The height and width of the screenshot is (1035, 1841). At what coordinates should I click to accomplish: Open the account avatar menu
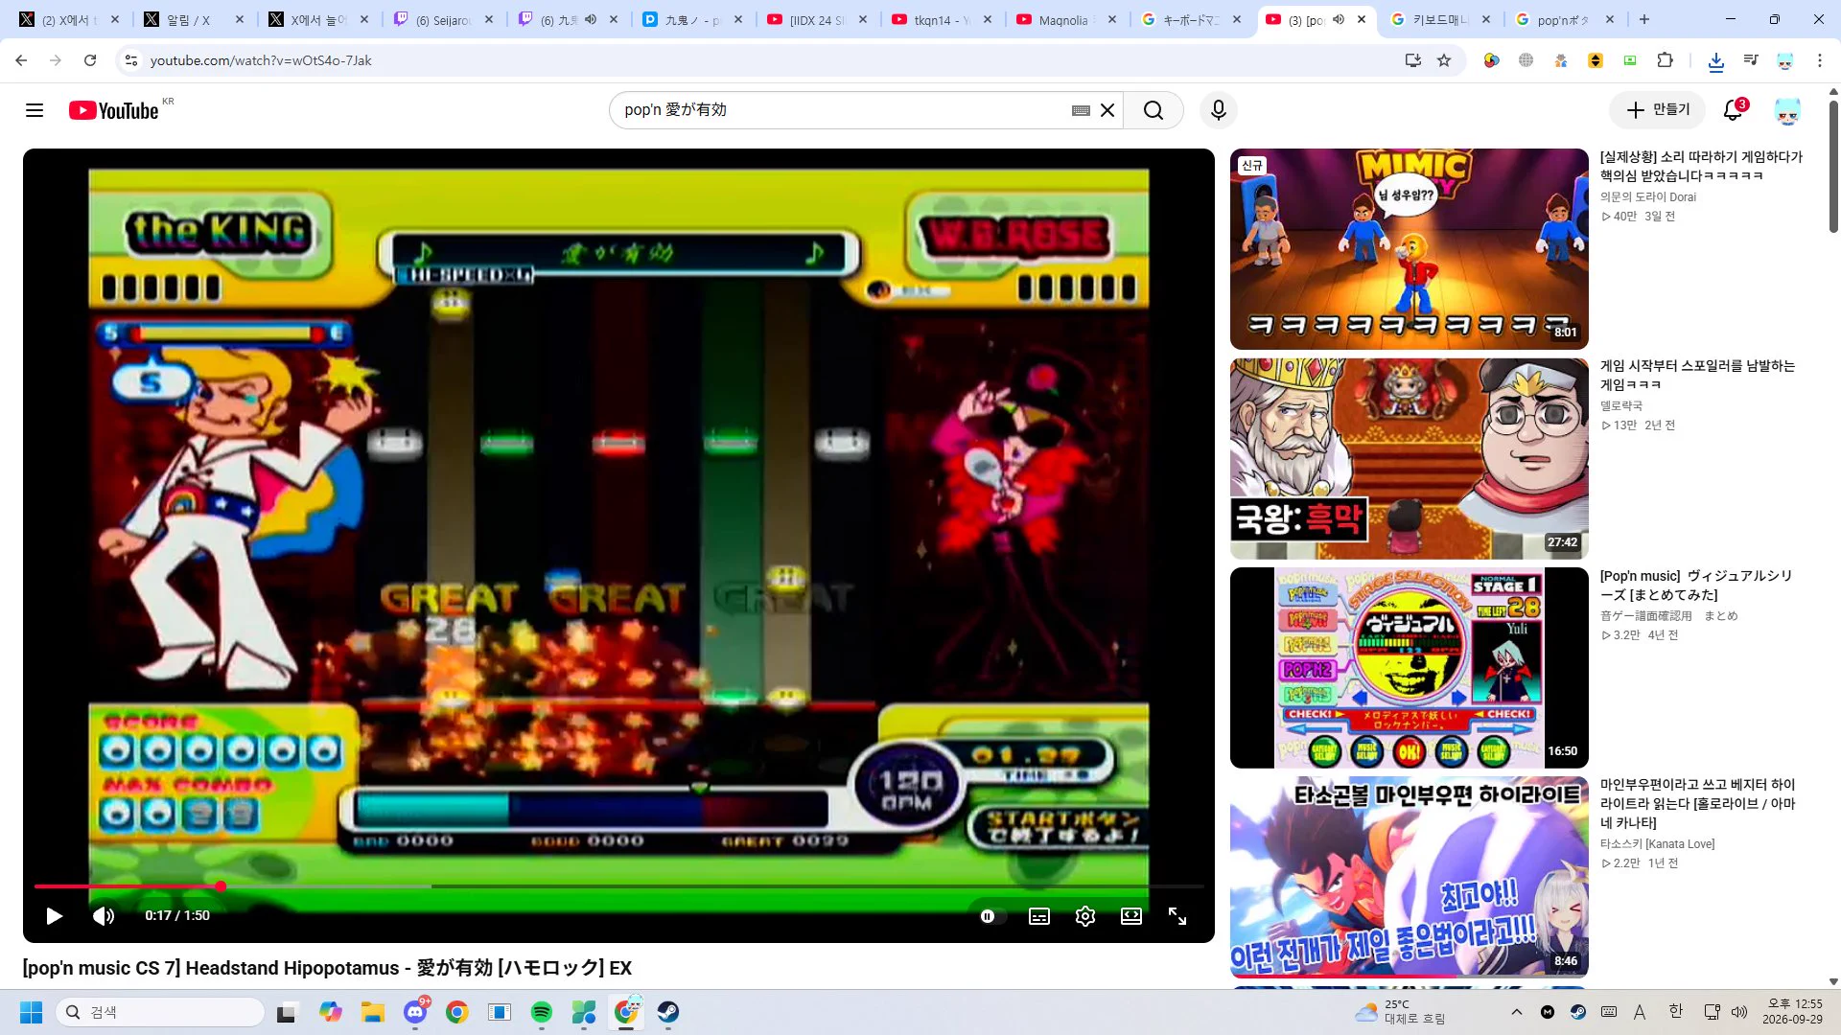point(1787,110)
